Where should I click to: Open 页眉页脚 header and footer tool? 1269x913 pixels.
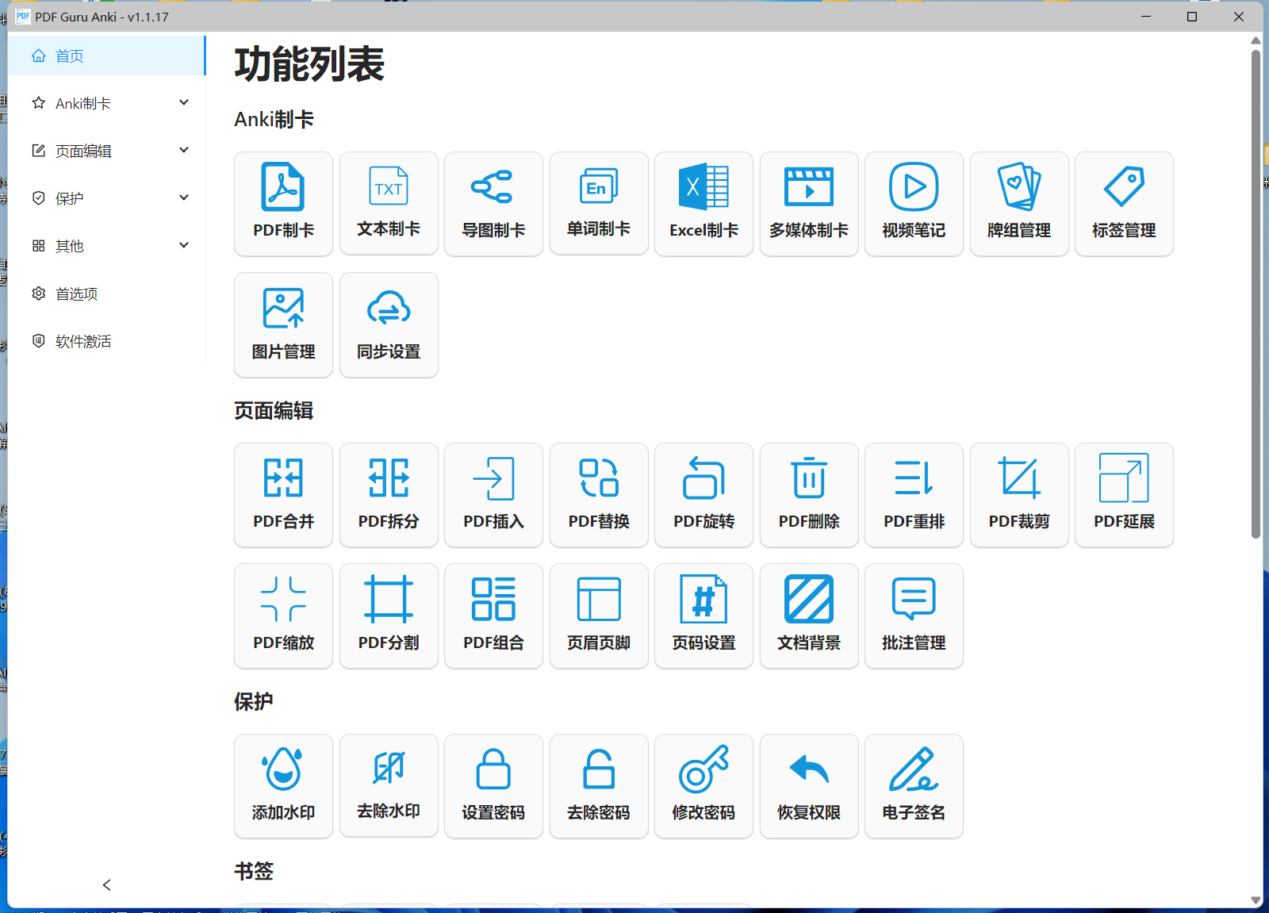tap(599, 616)
